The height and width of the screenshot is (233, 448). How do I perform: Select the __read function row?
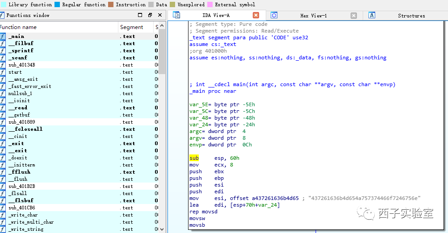pos(80,108)
